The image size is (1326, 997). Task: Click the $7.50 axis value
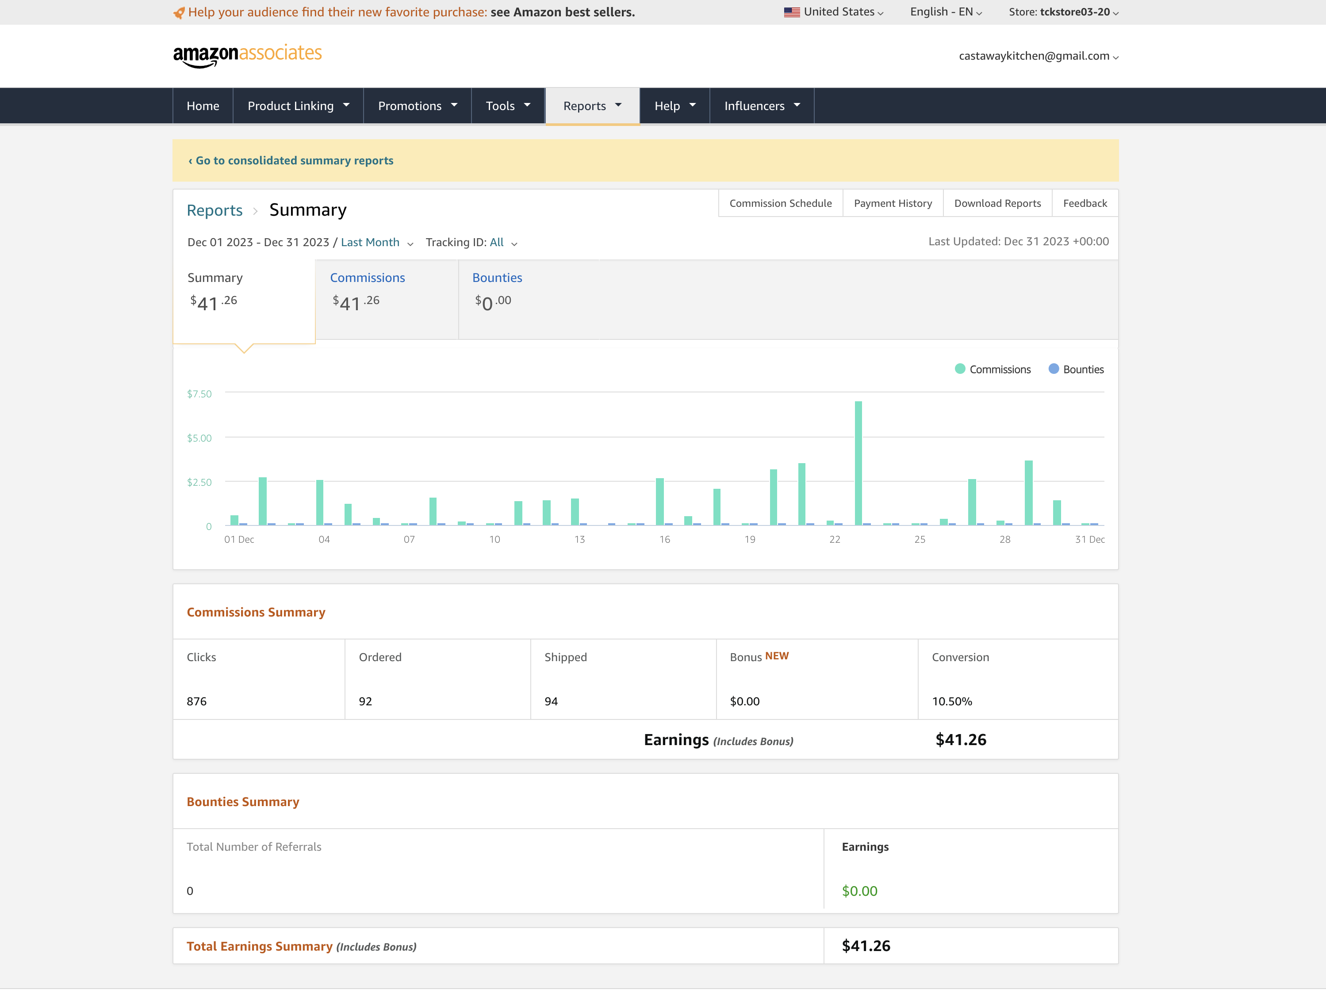[x=199, y=394]
